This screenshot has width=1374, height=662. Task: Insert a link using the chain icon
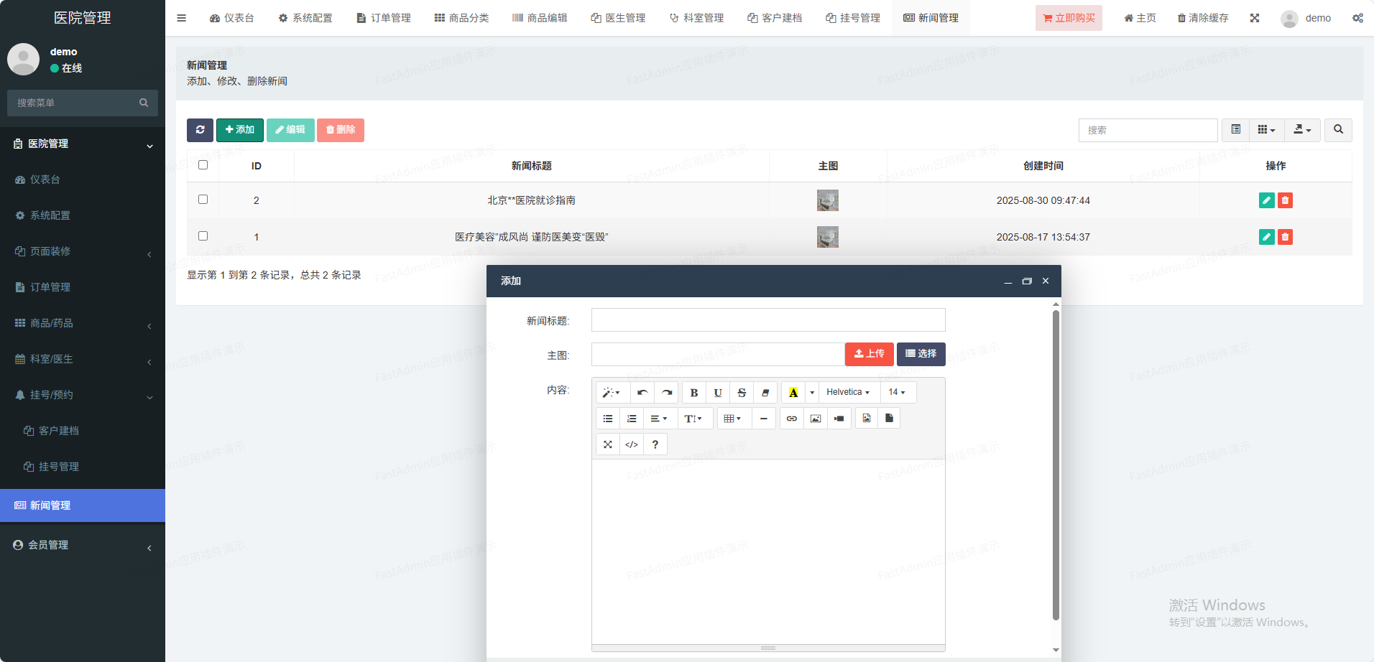[791, 419]
